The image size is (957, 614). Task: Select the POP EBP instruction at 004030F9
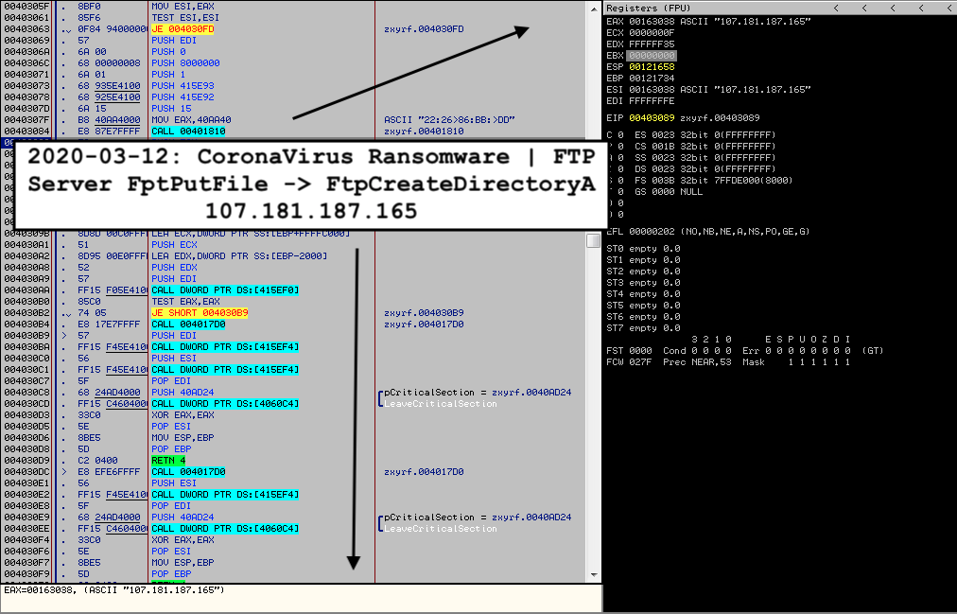[x=171, y=574]
